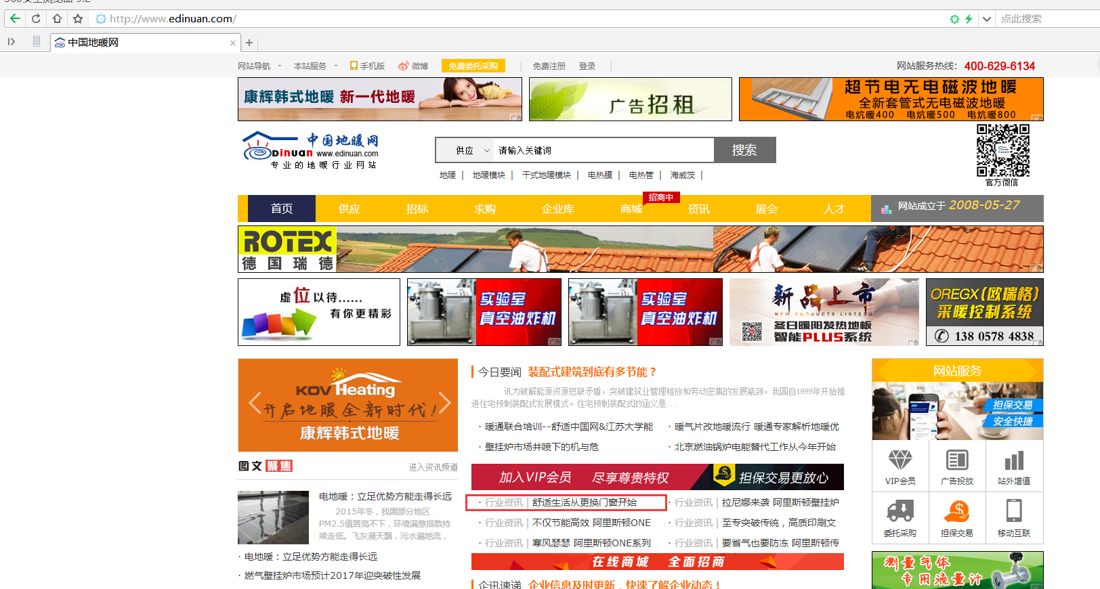
Task: Select the 人才 navigation tab
Action: click(x=834, y=209)
